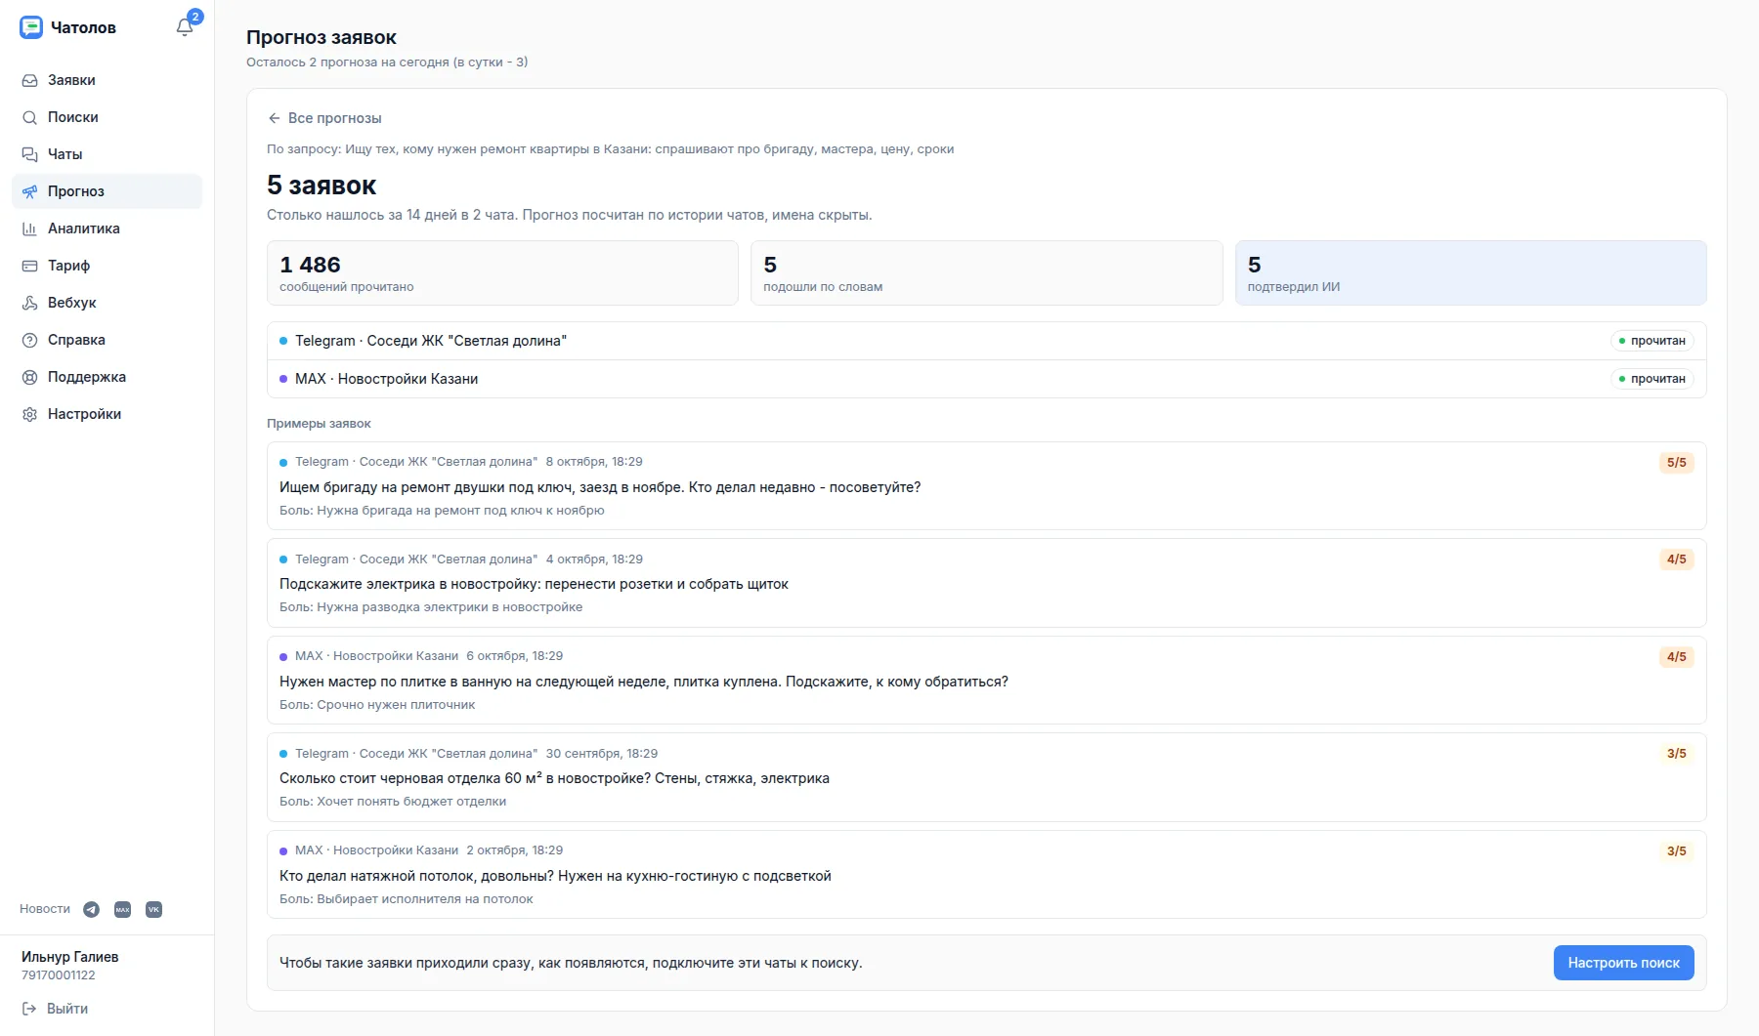Open the Вебхук page
The width and height of the screenshot is (1759, 1036).
[107, 303]
